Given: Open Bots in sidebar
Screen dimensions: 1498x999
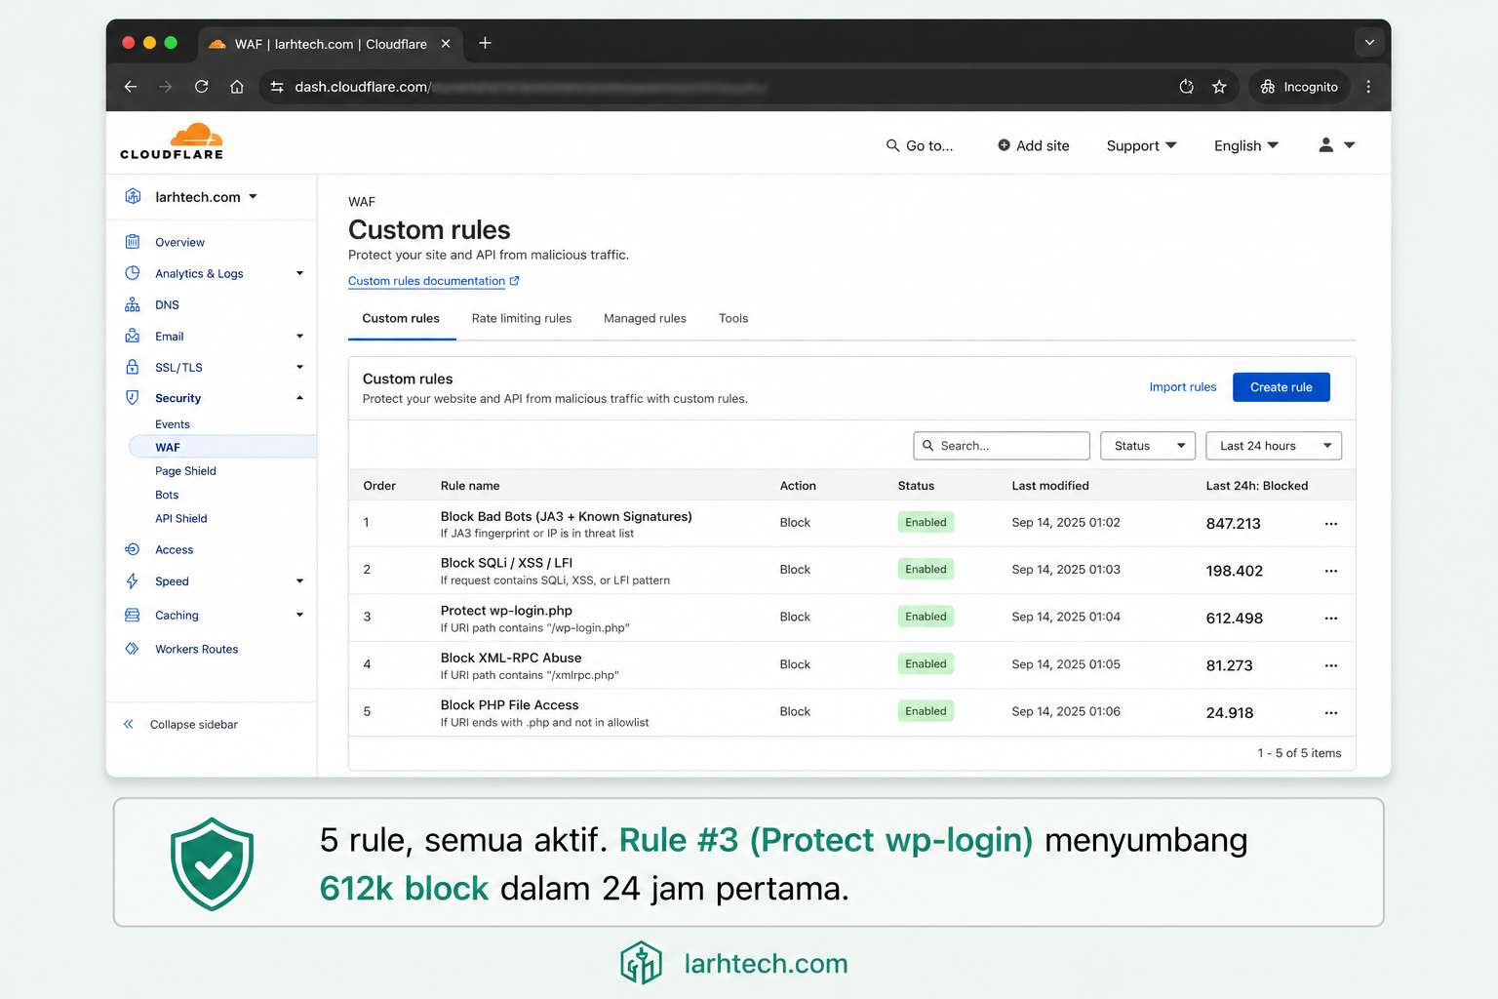Looking at the screenshot, I should (x=167, y=495).
